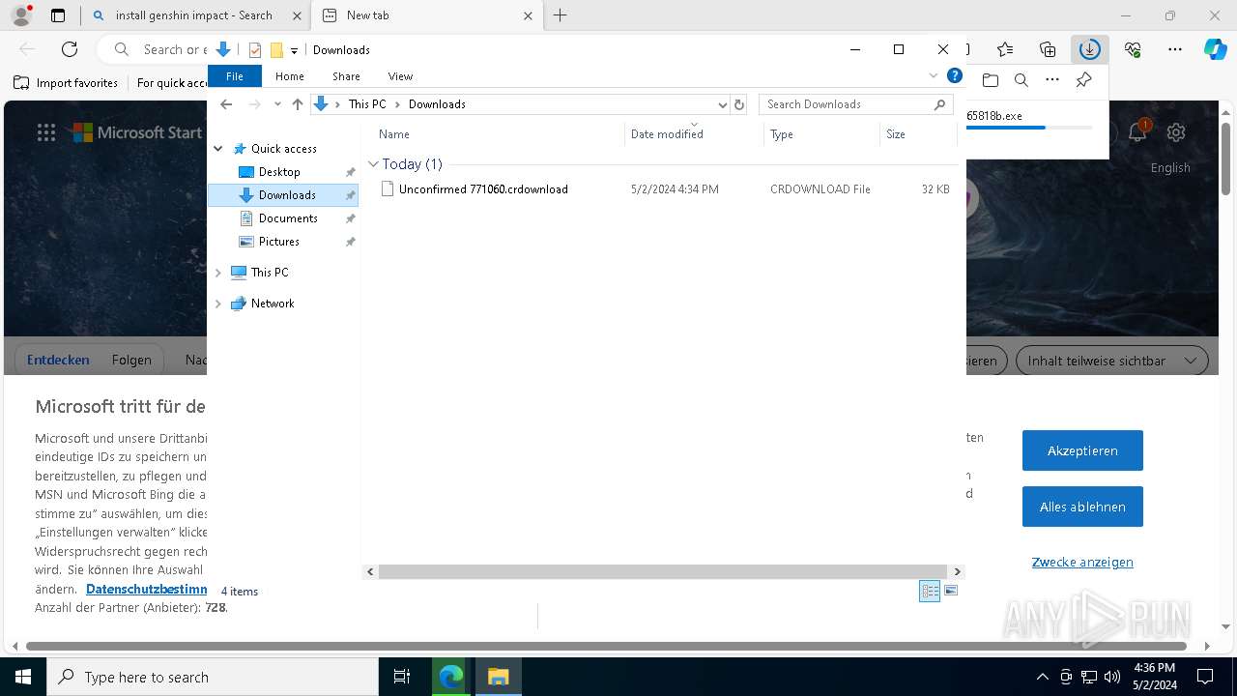Open Task View on taskbar
The image size is (1237, 696).
(402, 677)
